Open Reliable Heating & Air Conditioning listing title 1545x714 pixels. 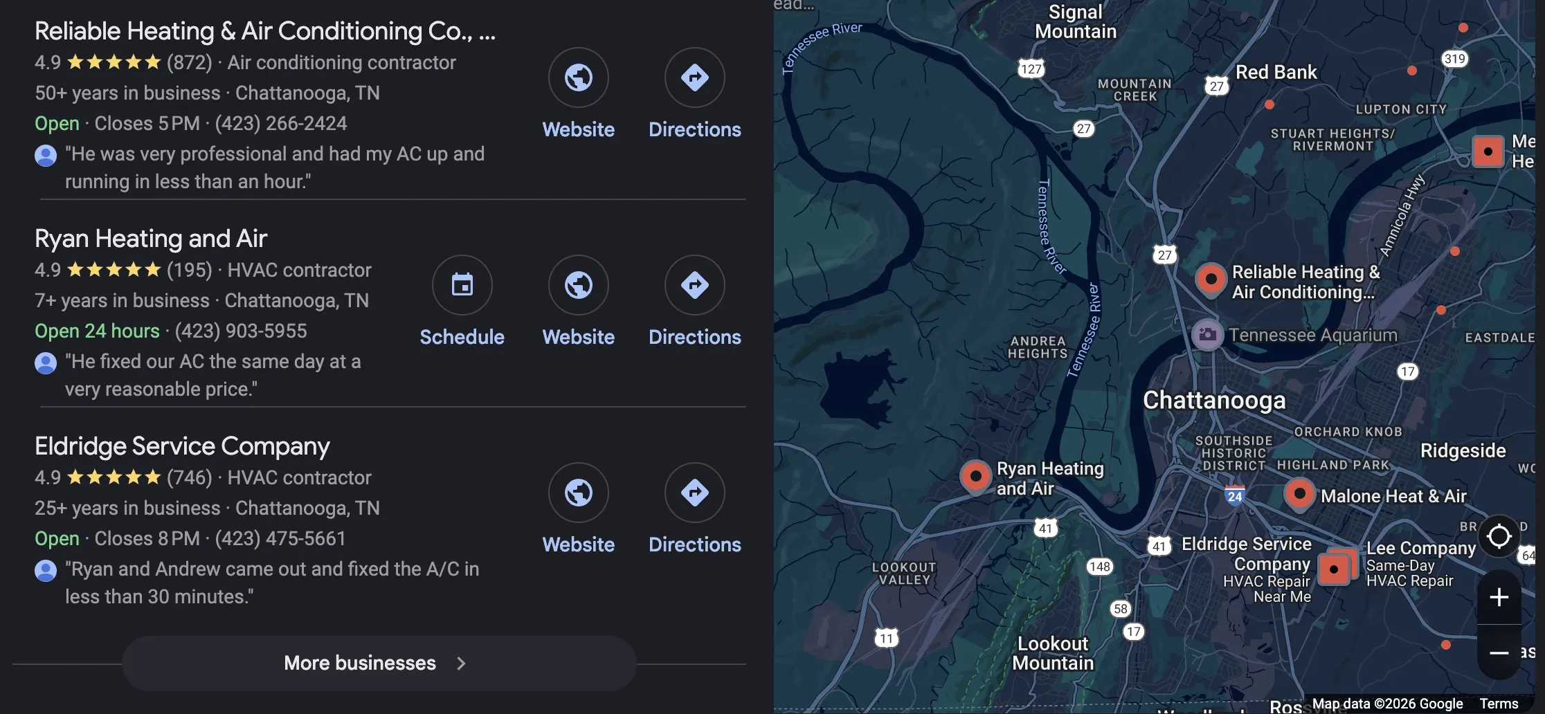coord(264,31)
